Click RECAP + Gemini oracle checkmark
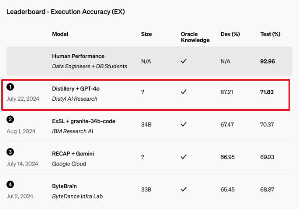Viewport: 299px width, 209px height. (184, 157)
